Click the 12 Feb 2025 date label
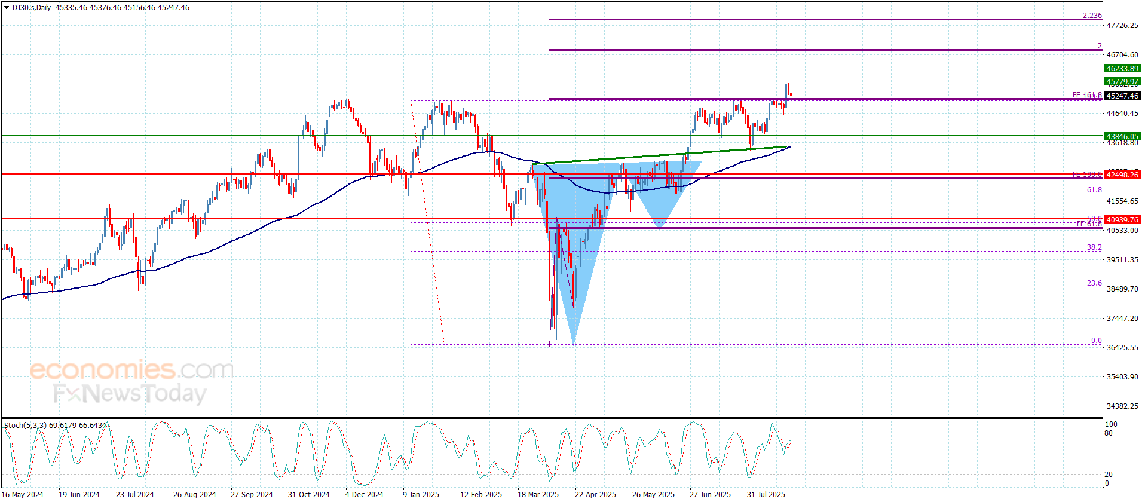This screenshot has height=502, width=1145. pos(481,495)
